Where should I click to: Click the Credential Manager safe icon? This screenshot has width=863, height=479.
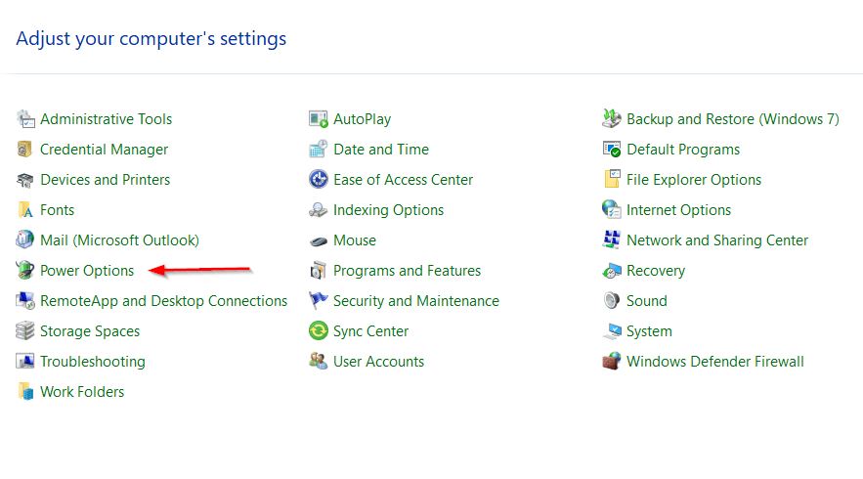pos(24,150)
